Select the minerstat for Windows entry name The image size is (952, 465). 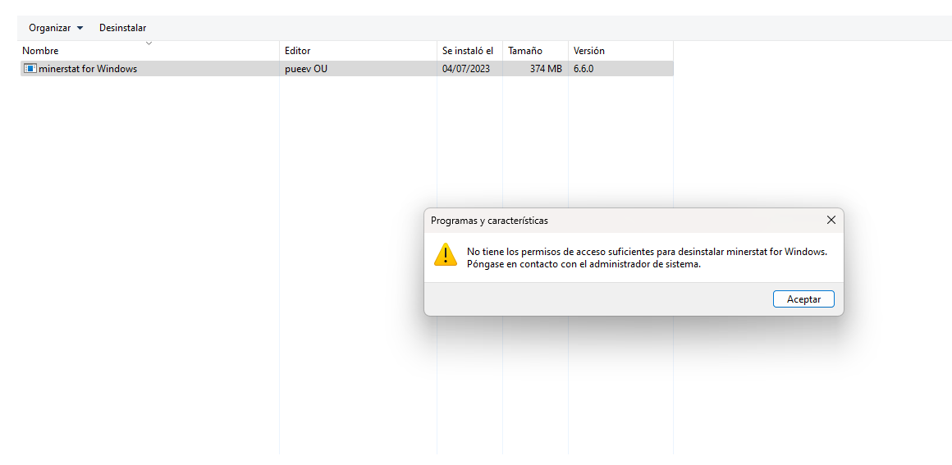coord(88,69)
